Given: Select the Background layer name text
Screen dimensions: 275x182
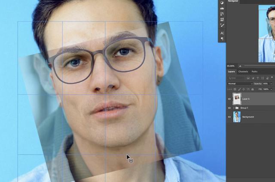Looking at the screenshot, I should (248, 117).
